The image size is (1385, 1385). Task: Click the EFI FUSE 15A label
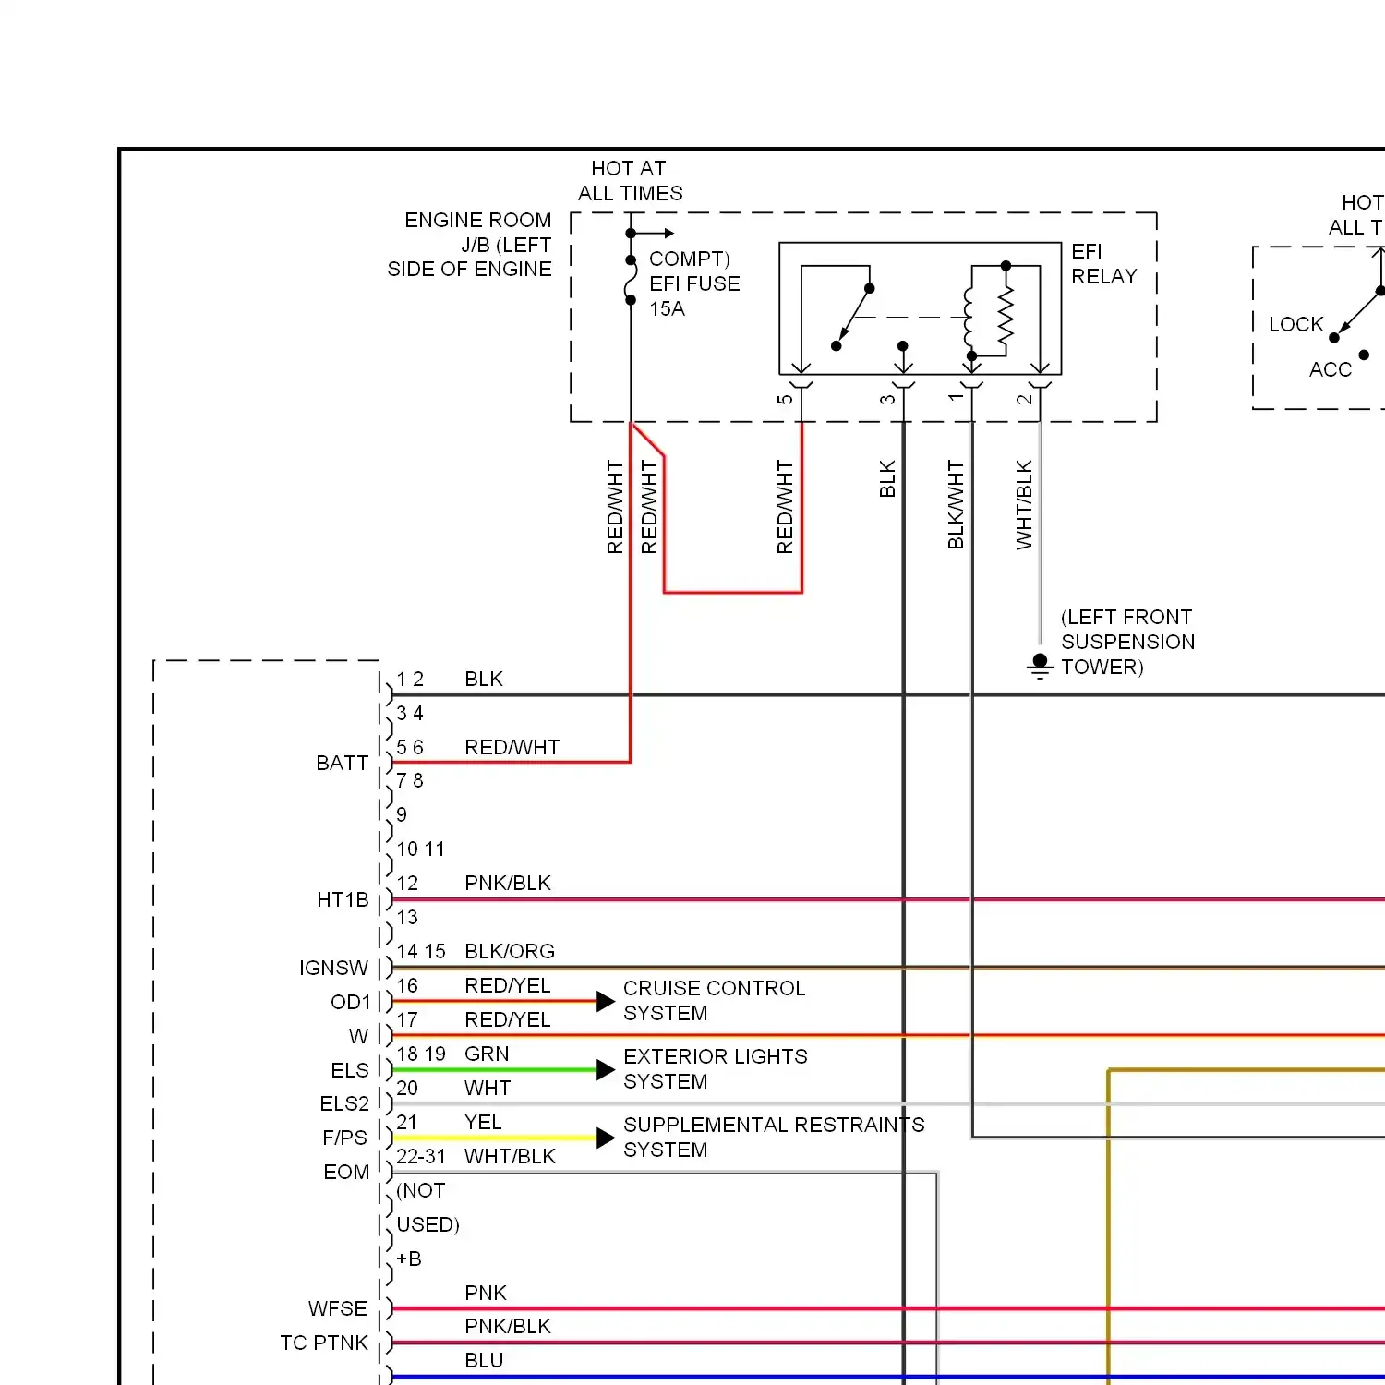coord(694,295)
